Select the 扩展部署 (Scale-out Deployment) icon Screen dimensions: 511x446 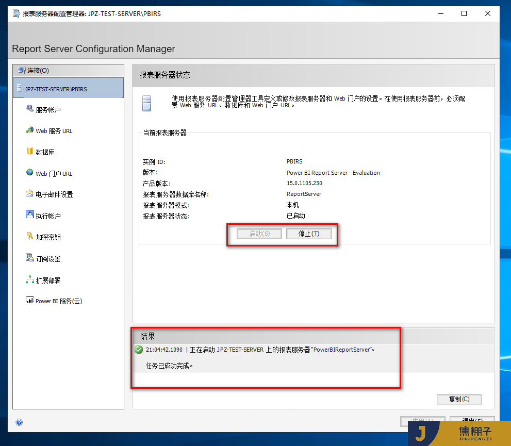coord(49,279)
